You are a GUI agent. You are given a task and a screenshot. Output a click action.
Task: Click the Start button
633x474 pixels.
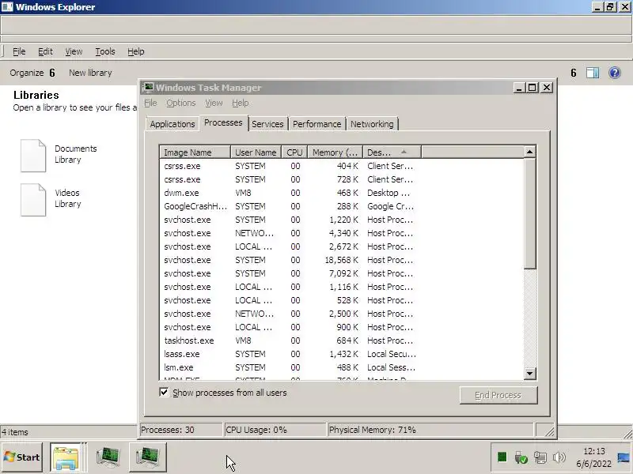tap(22, 457)
